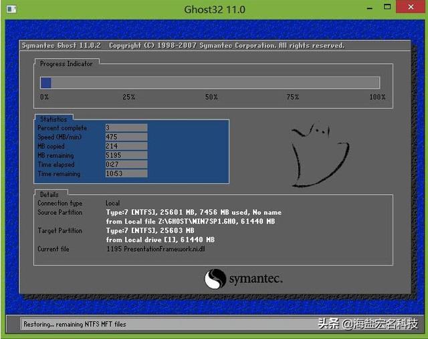This screenshot has height=339, width=428.
Task: Click the Percent complete value 3
Action: [126, 127]
